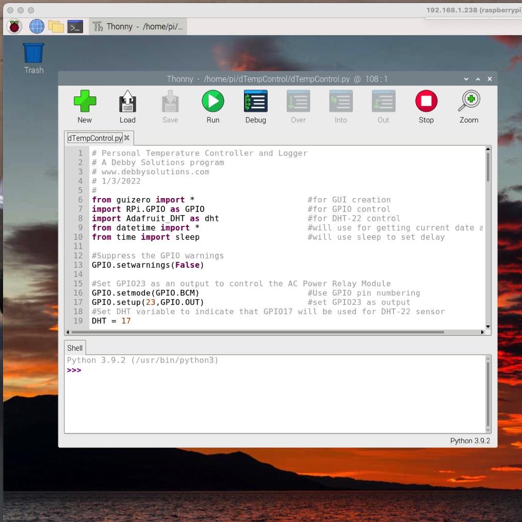This screenshot has height=522, width=522.
Task: Launch the web browser globe icon
Action: pyautogui.click(x=37, y=26)
